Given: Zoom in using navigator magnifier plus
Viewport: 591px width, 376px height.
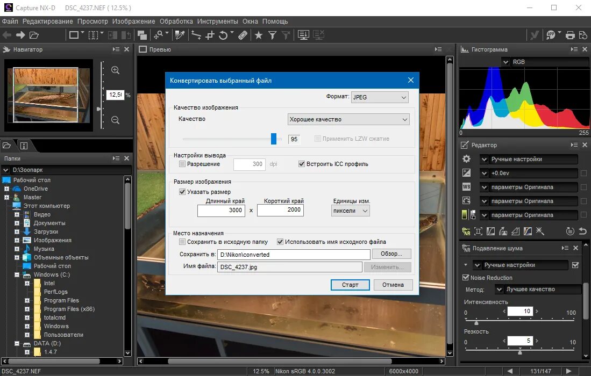Looking at the screenshot, I should click(115, 70).
